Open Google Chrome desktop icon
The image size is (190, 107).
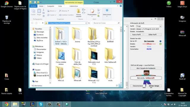pyautogui.click(x=7, y=4)
